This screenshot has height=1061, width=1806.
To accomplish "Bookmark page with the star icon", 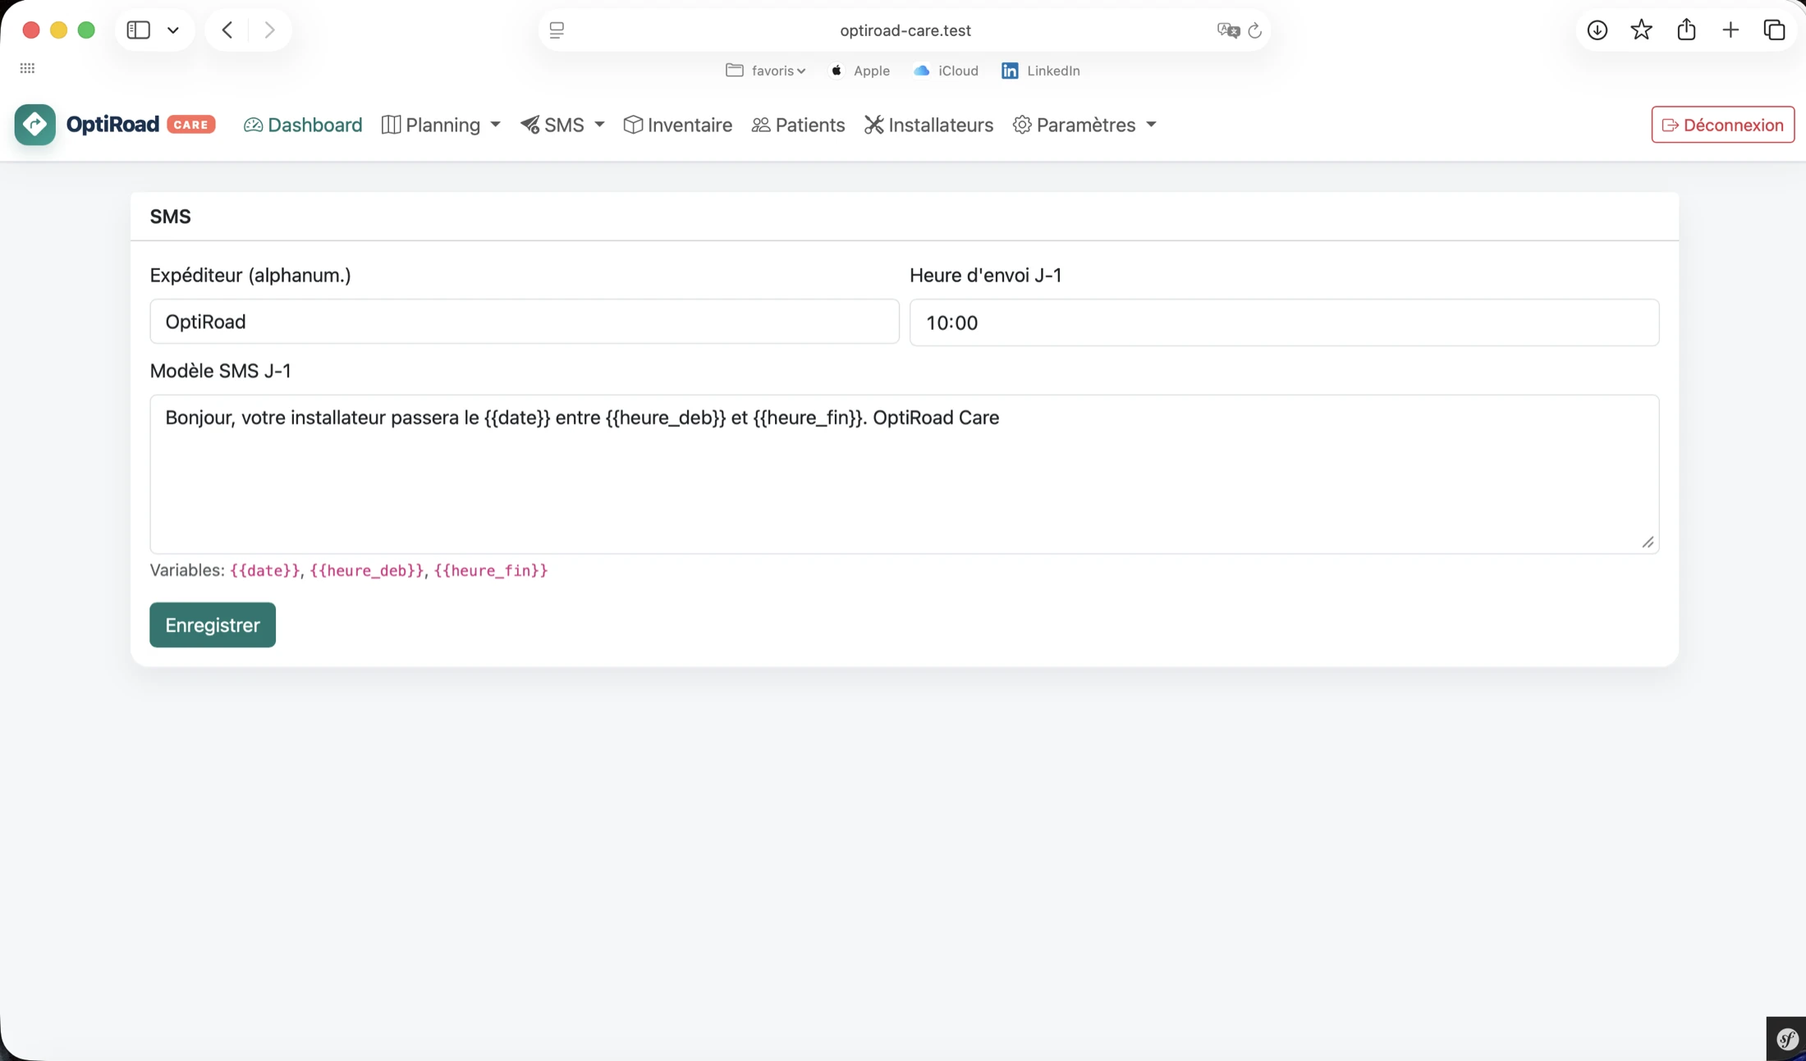I will (x=1641, y=30).
